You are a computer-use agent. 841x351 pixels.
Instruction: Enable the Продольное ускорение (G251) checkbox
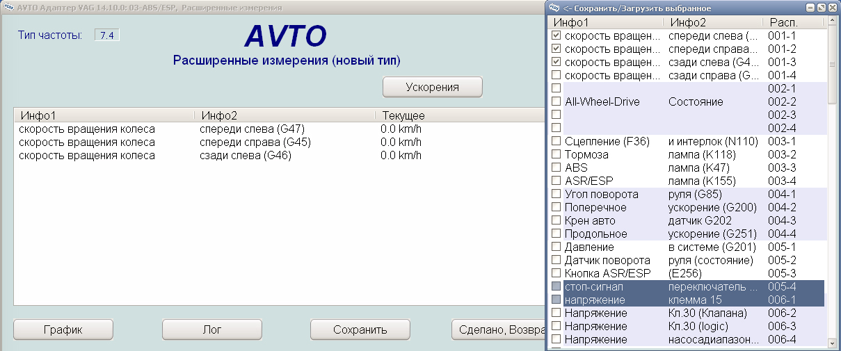tap(556, 234)
